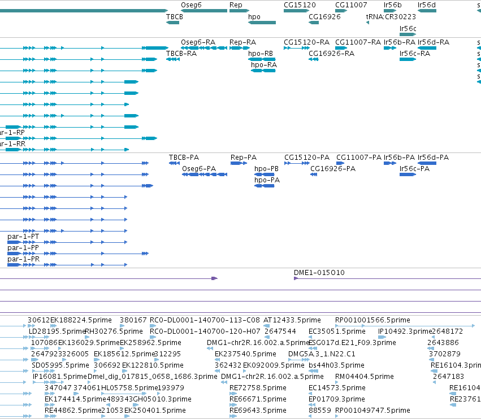Click the Dmel_dig_017815_0658_1686.3prime label

[x=153, y=377]
